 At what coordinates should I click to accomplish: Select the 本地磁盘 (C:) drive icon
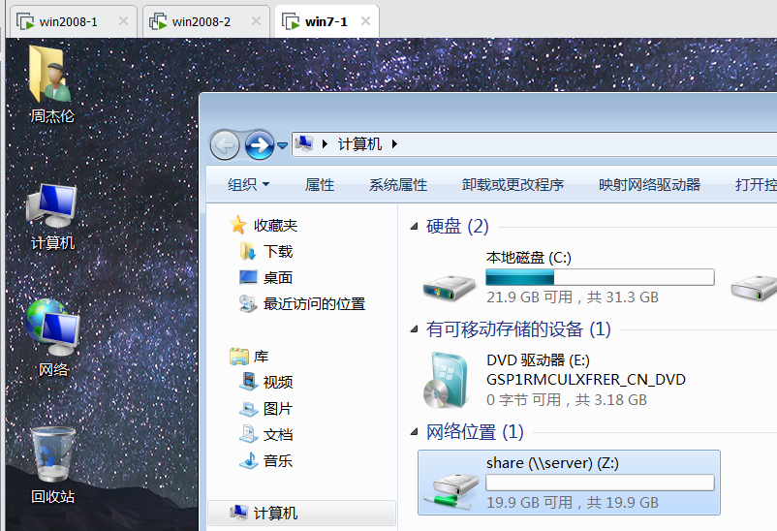pos(450,288)
